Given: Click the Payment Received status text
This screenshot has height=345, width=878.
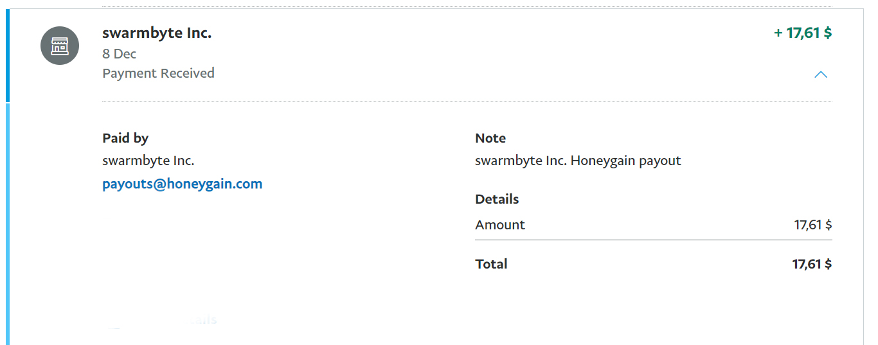Looking at the screenshot, I should [158, 73].
